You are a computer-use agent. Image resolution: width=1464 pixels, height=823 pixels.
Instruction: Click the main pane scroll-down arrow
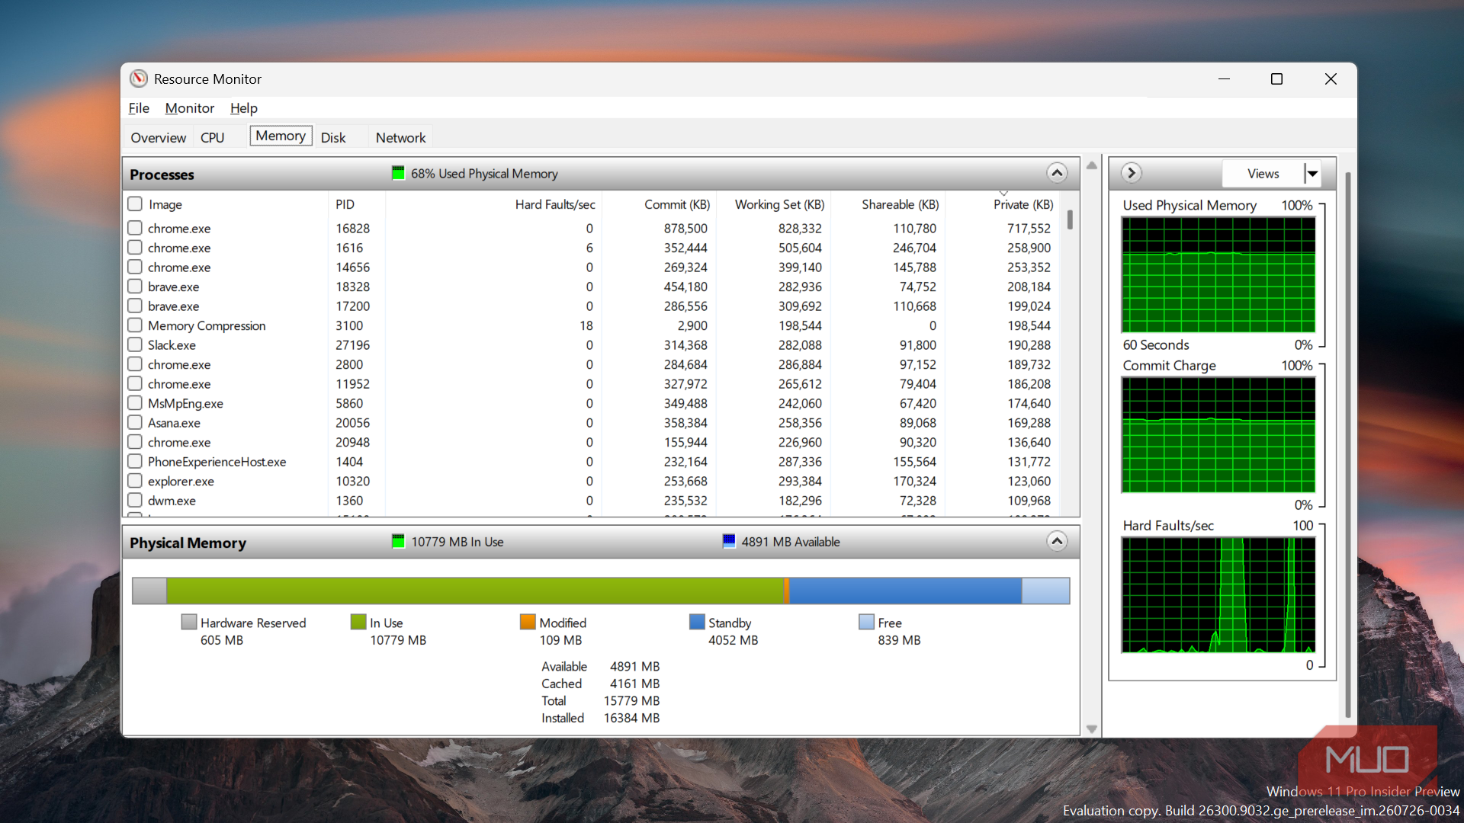1091,729
